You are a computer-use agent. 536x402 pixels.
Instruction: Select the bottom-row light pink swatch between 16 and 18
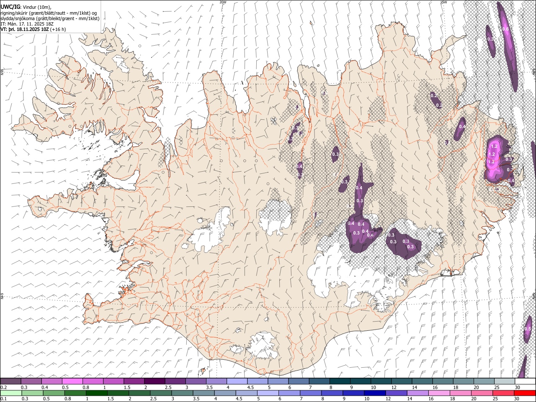[x=439, y=393]
